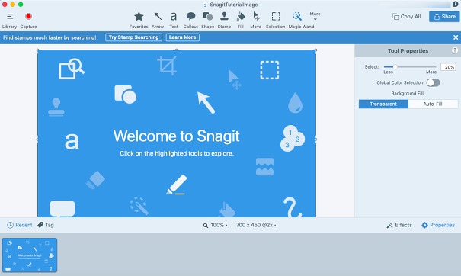The image size is (461, 276).
Task: Choose Auto-Fill background fill
Action: 433,104
